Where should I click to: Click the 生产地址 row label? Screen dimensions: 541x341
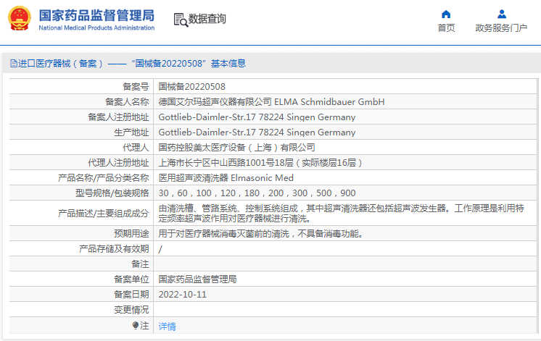coord(131,132)
